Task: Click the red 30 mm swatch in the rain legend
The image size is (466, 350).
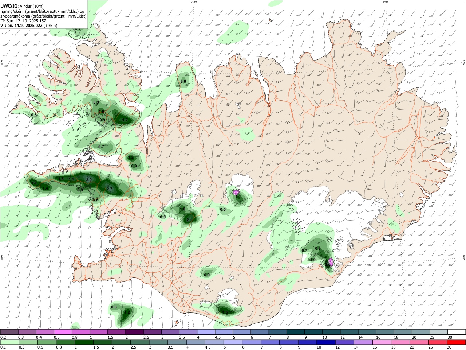Action: tap(457, 342)
